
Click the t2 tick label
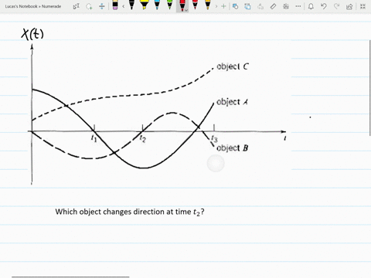tap(143, 138)
